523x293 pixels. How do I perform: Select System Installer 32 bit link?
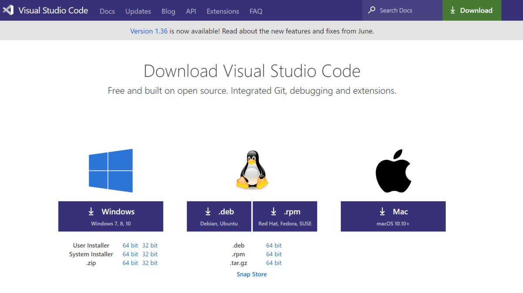pyautogui.click(x=150, y=254)
